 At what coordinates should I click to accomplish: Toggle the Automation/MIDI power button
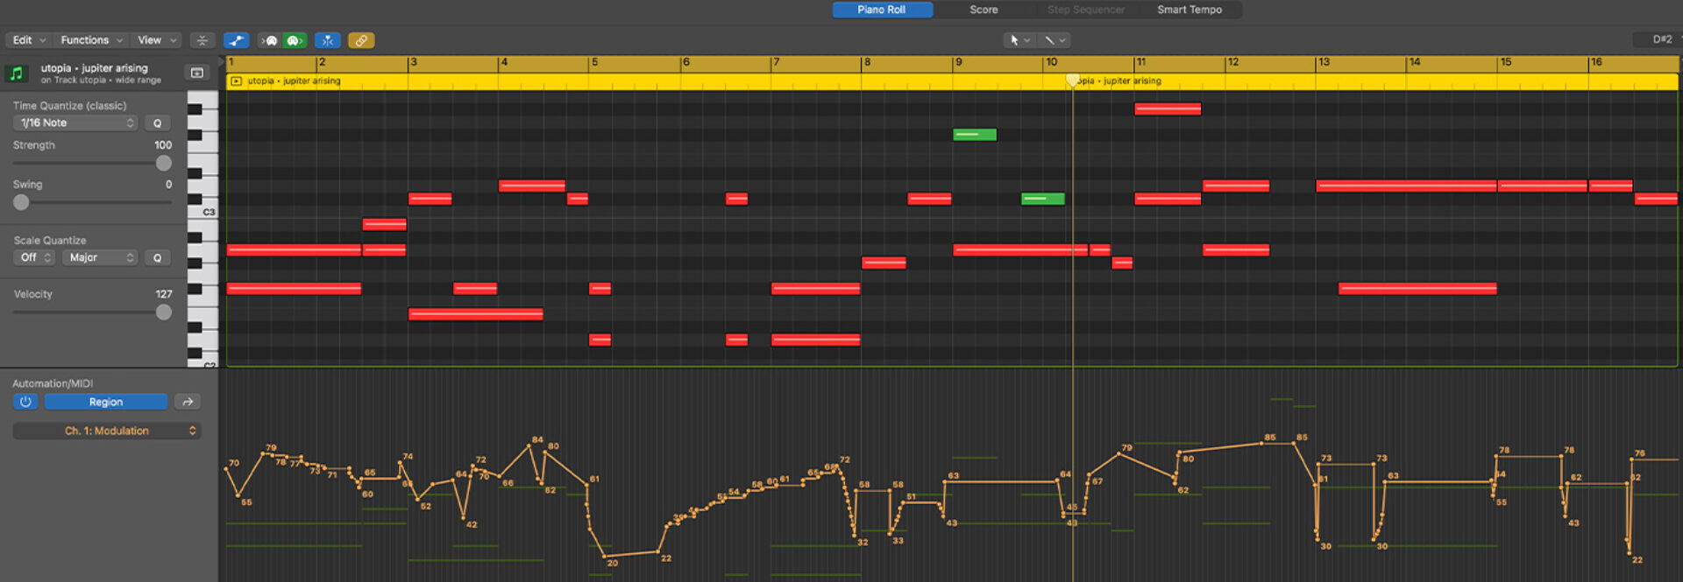[25, 402]
